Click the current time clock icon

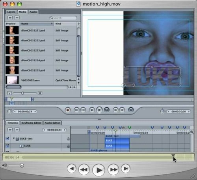9,112
